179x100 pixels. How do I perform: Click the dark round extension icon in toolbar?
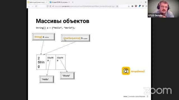[132, 6]
